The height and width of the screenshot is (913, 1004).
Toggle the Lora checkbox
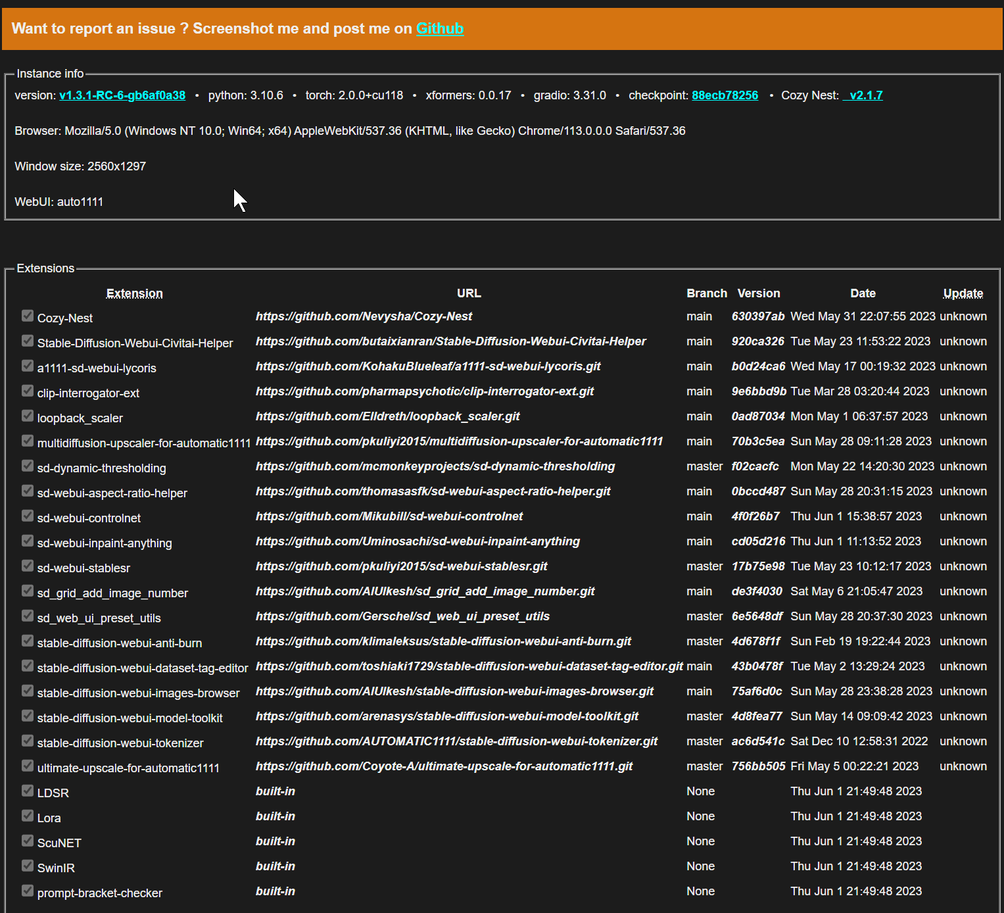[x=27, y=816]
